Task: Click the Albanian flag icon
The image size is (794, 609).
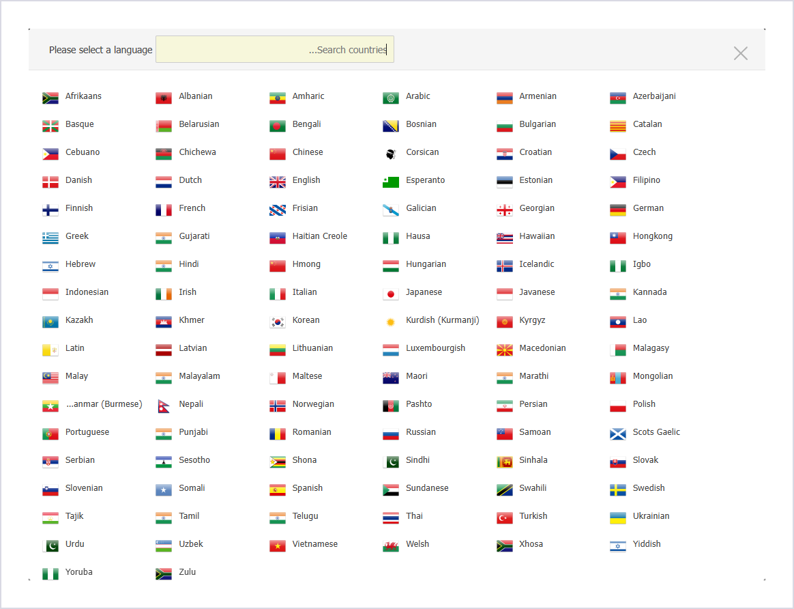Action: coord(164,97)
